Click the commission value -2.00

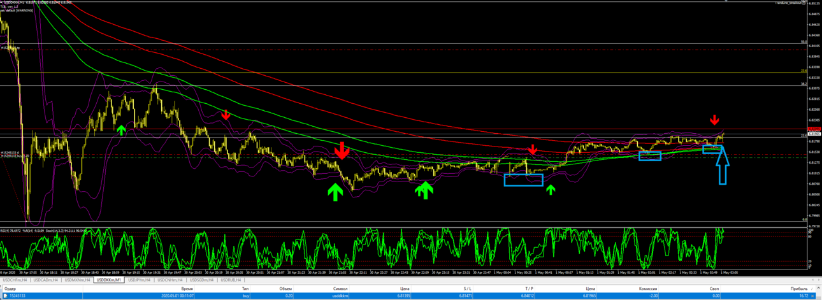tap(654, 296)
